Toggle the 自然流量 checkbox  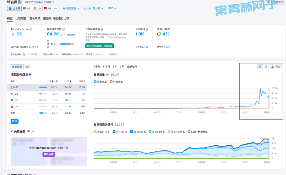pyautogui.click(x=95, y=82)
